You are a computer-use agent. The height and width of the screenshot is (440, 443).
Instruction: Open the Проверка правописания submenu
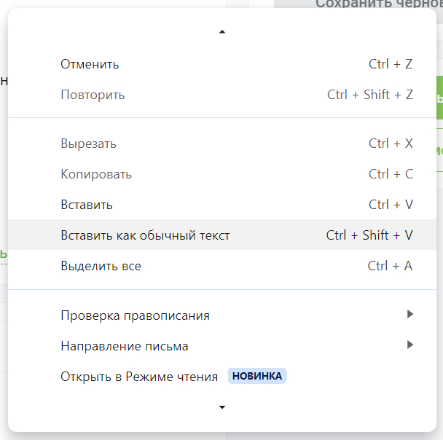tap(135, 315)
